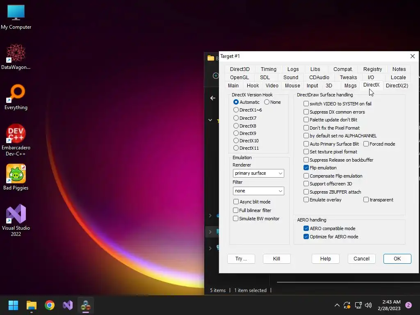Launch Google Chrome from the taskbar
Image resolution: width=420 pixels, height=315 pixels.
coord(50,305)
